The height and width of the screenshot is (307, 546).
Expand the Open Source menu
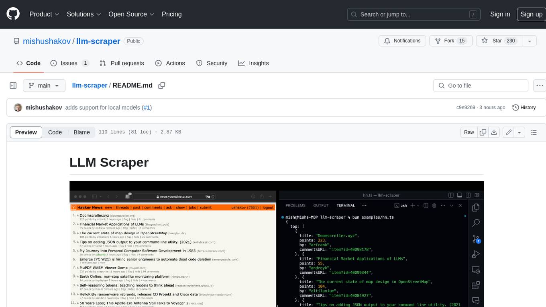tap(131, 14)
